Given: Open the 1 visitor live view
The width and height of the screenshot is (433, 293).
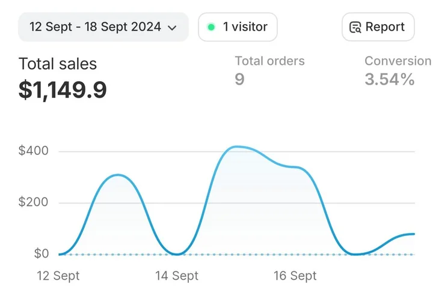Looking at the screenshot, I should tap(238, 27).
